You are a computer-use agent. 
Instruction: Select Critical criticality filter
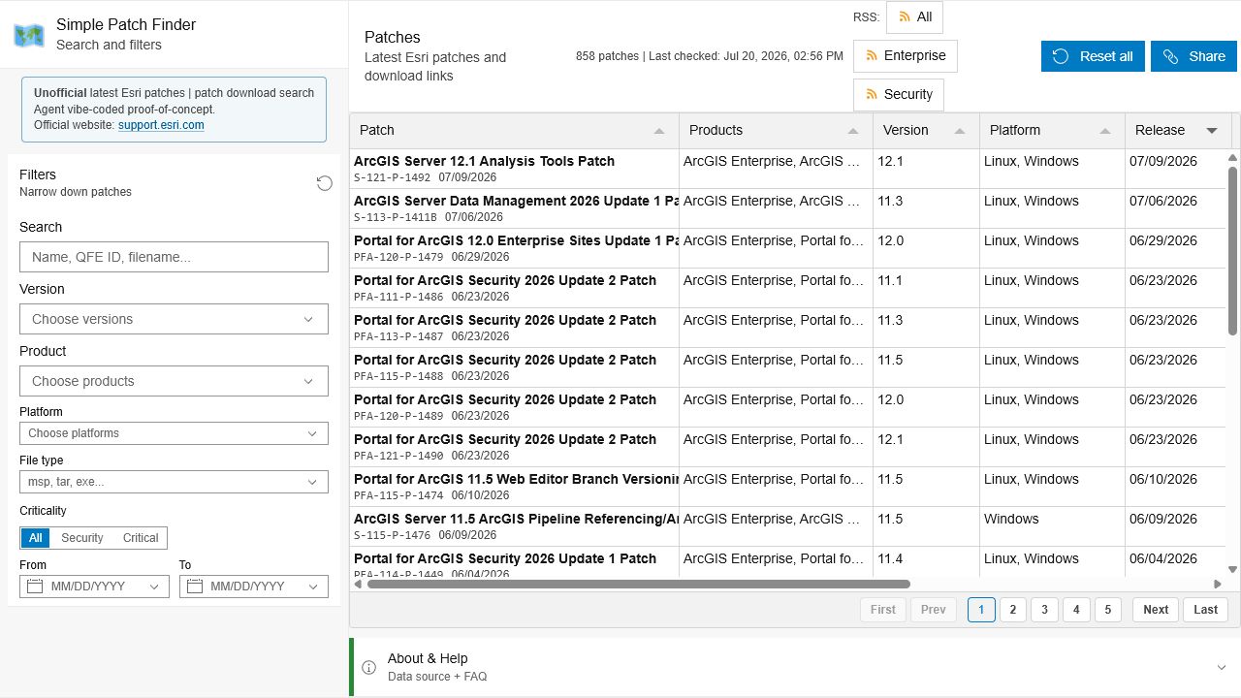[140, 538]
